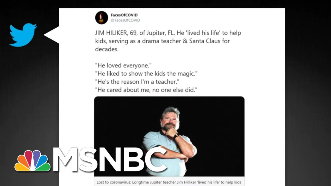Screen dimensions: 331x186
Task: Open the FacesOfCOVID display name
Action: pos(124,15)
